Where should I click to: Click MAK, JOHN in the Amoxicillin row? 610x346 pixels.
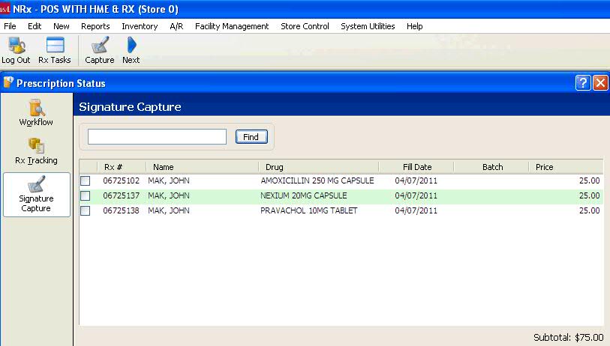tap(169, 180)
